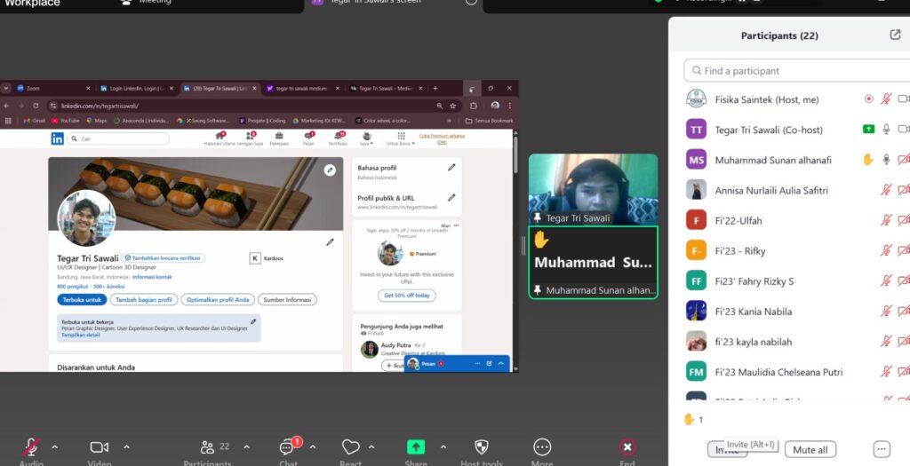Open Gmail bookmark in bookmarks bar
The height and width of the screenshot is (466, 910).
coord(35,121)
